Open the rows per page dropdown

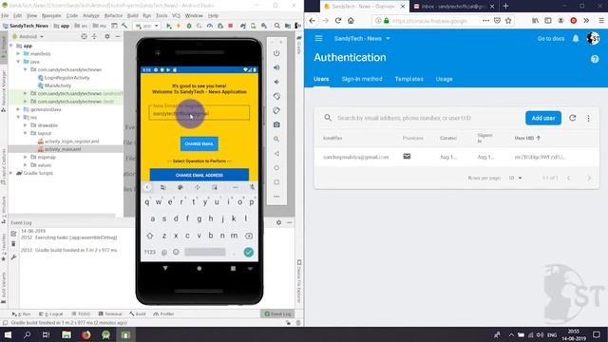point(515,178)
